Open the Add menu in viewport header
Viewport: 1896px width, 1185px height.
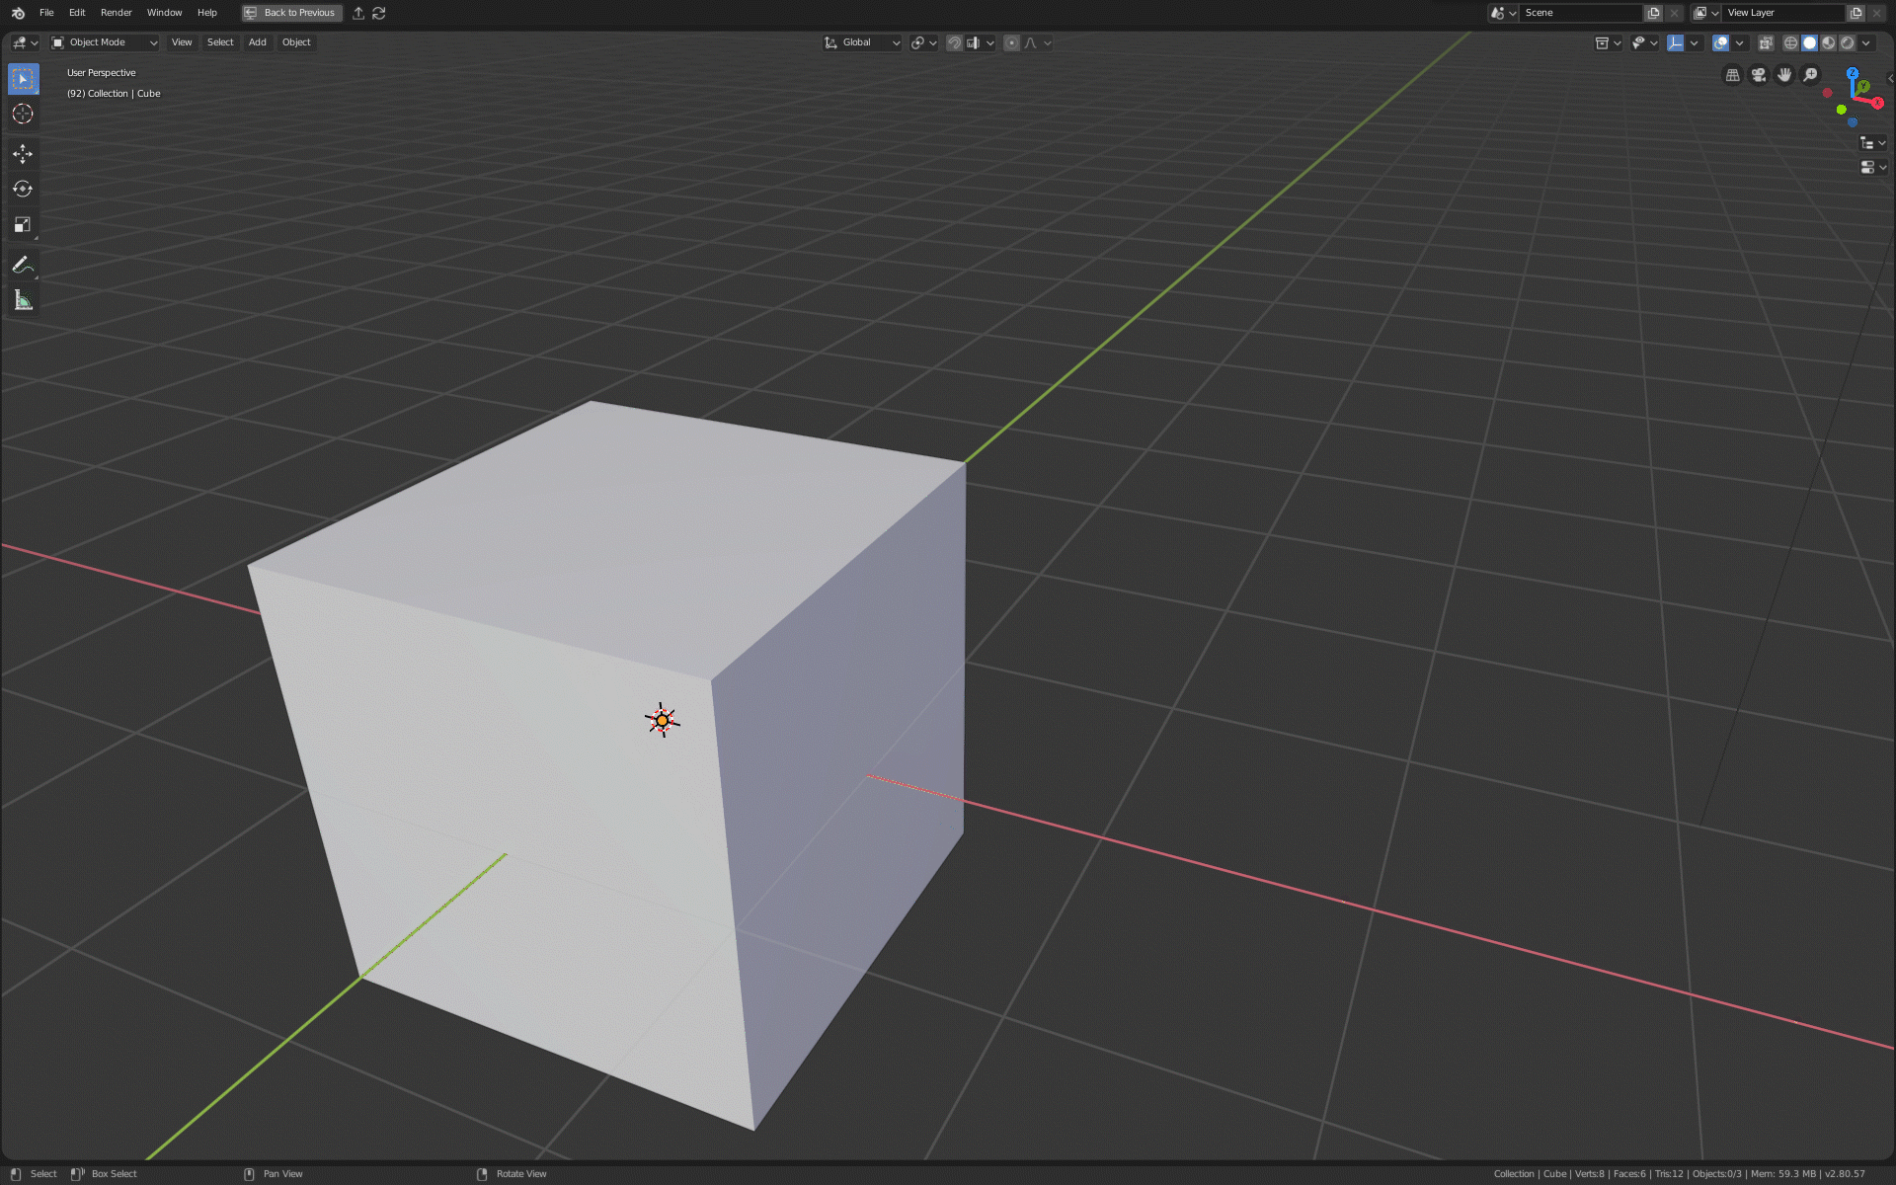pyautogui.click(x=258, y=42)
